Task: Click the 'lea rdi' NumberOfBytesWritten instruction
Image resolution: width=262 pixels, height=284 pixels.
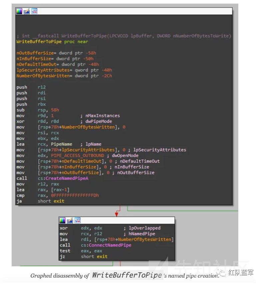Action: point(117,240)
